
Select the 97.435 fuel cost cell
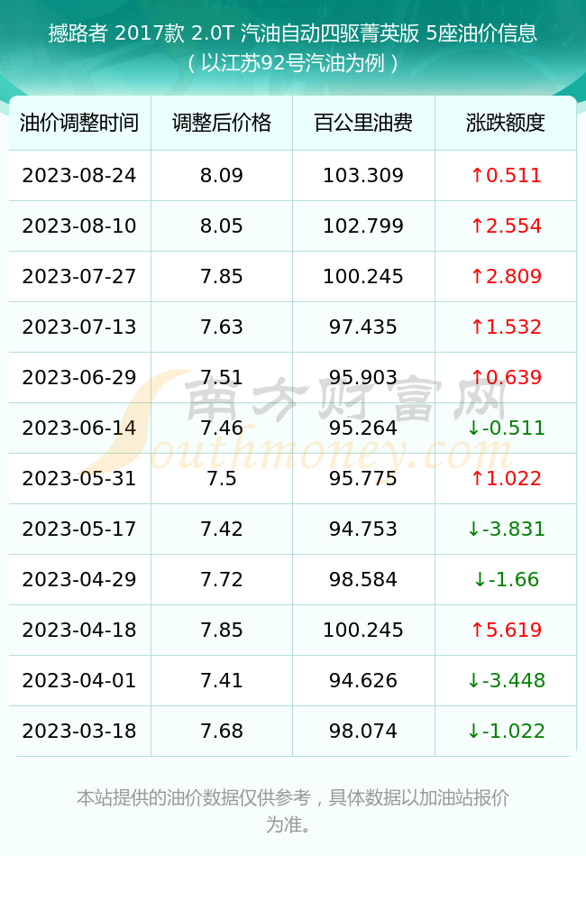pyautogui.click(x=363, y=327)
